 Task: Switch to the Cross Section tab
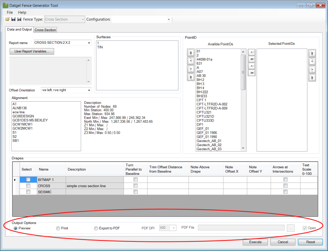pos(45,30)
